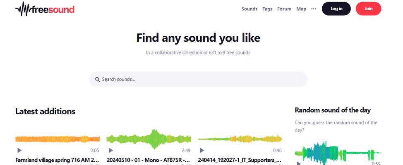The width and height of the screenshot is (403, 165).
Task: Open 240414_192027-1_IT_Supporters sound title
Action: (240, 160)
